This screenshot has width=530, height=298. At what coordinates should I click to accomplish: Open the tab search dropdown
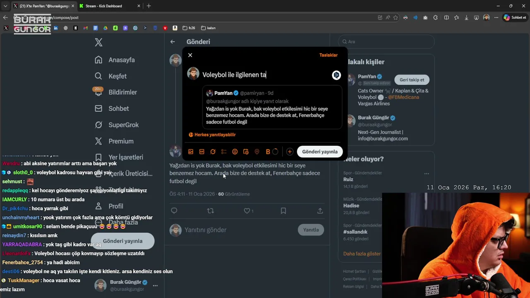[x=5, y=6]
